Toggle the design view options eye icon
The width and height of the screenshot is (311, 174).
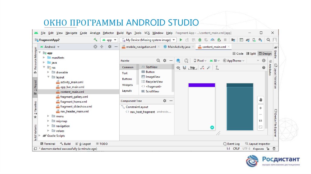pos(178,68)
